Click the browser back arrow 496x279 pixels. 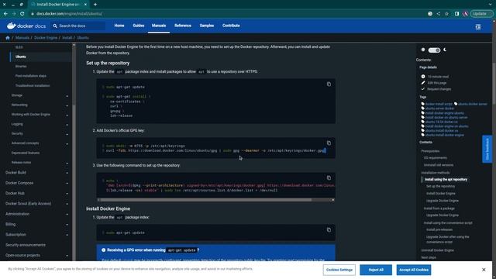(x=5, y=14)
